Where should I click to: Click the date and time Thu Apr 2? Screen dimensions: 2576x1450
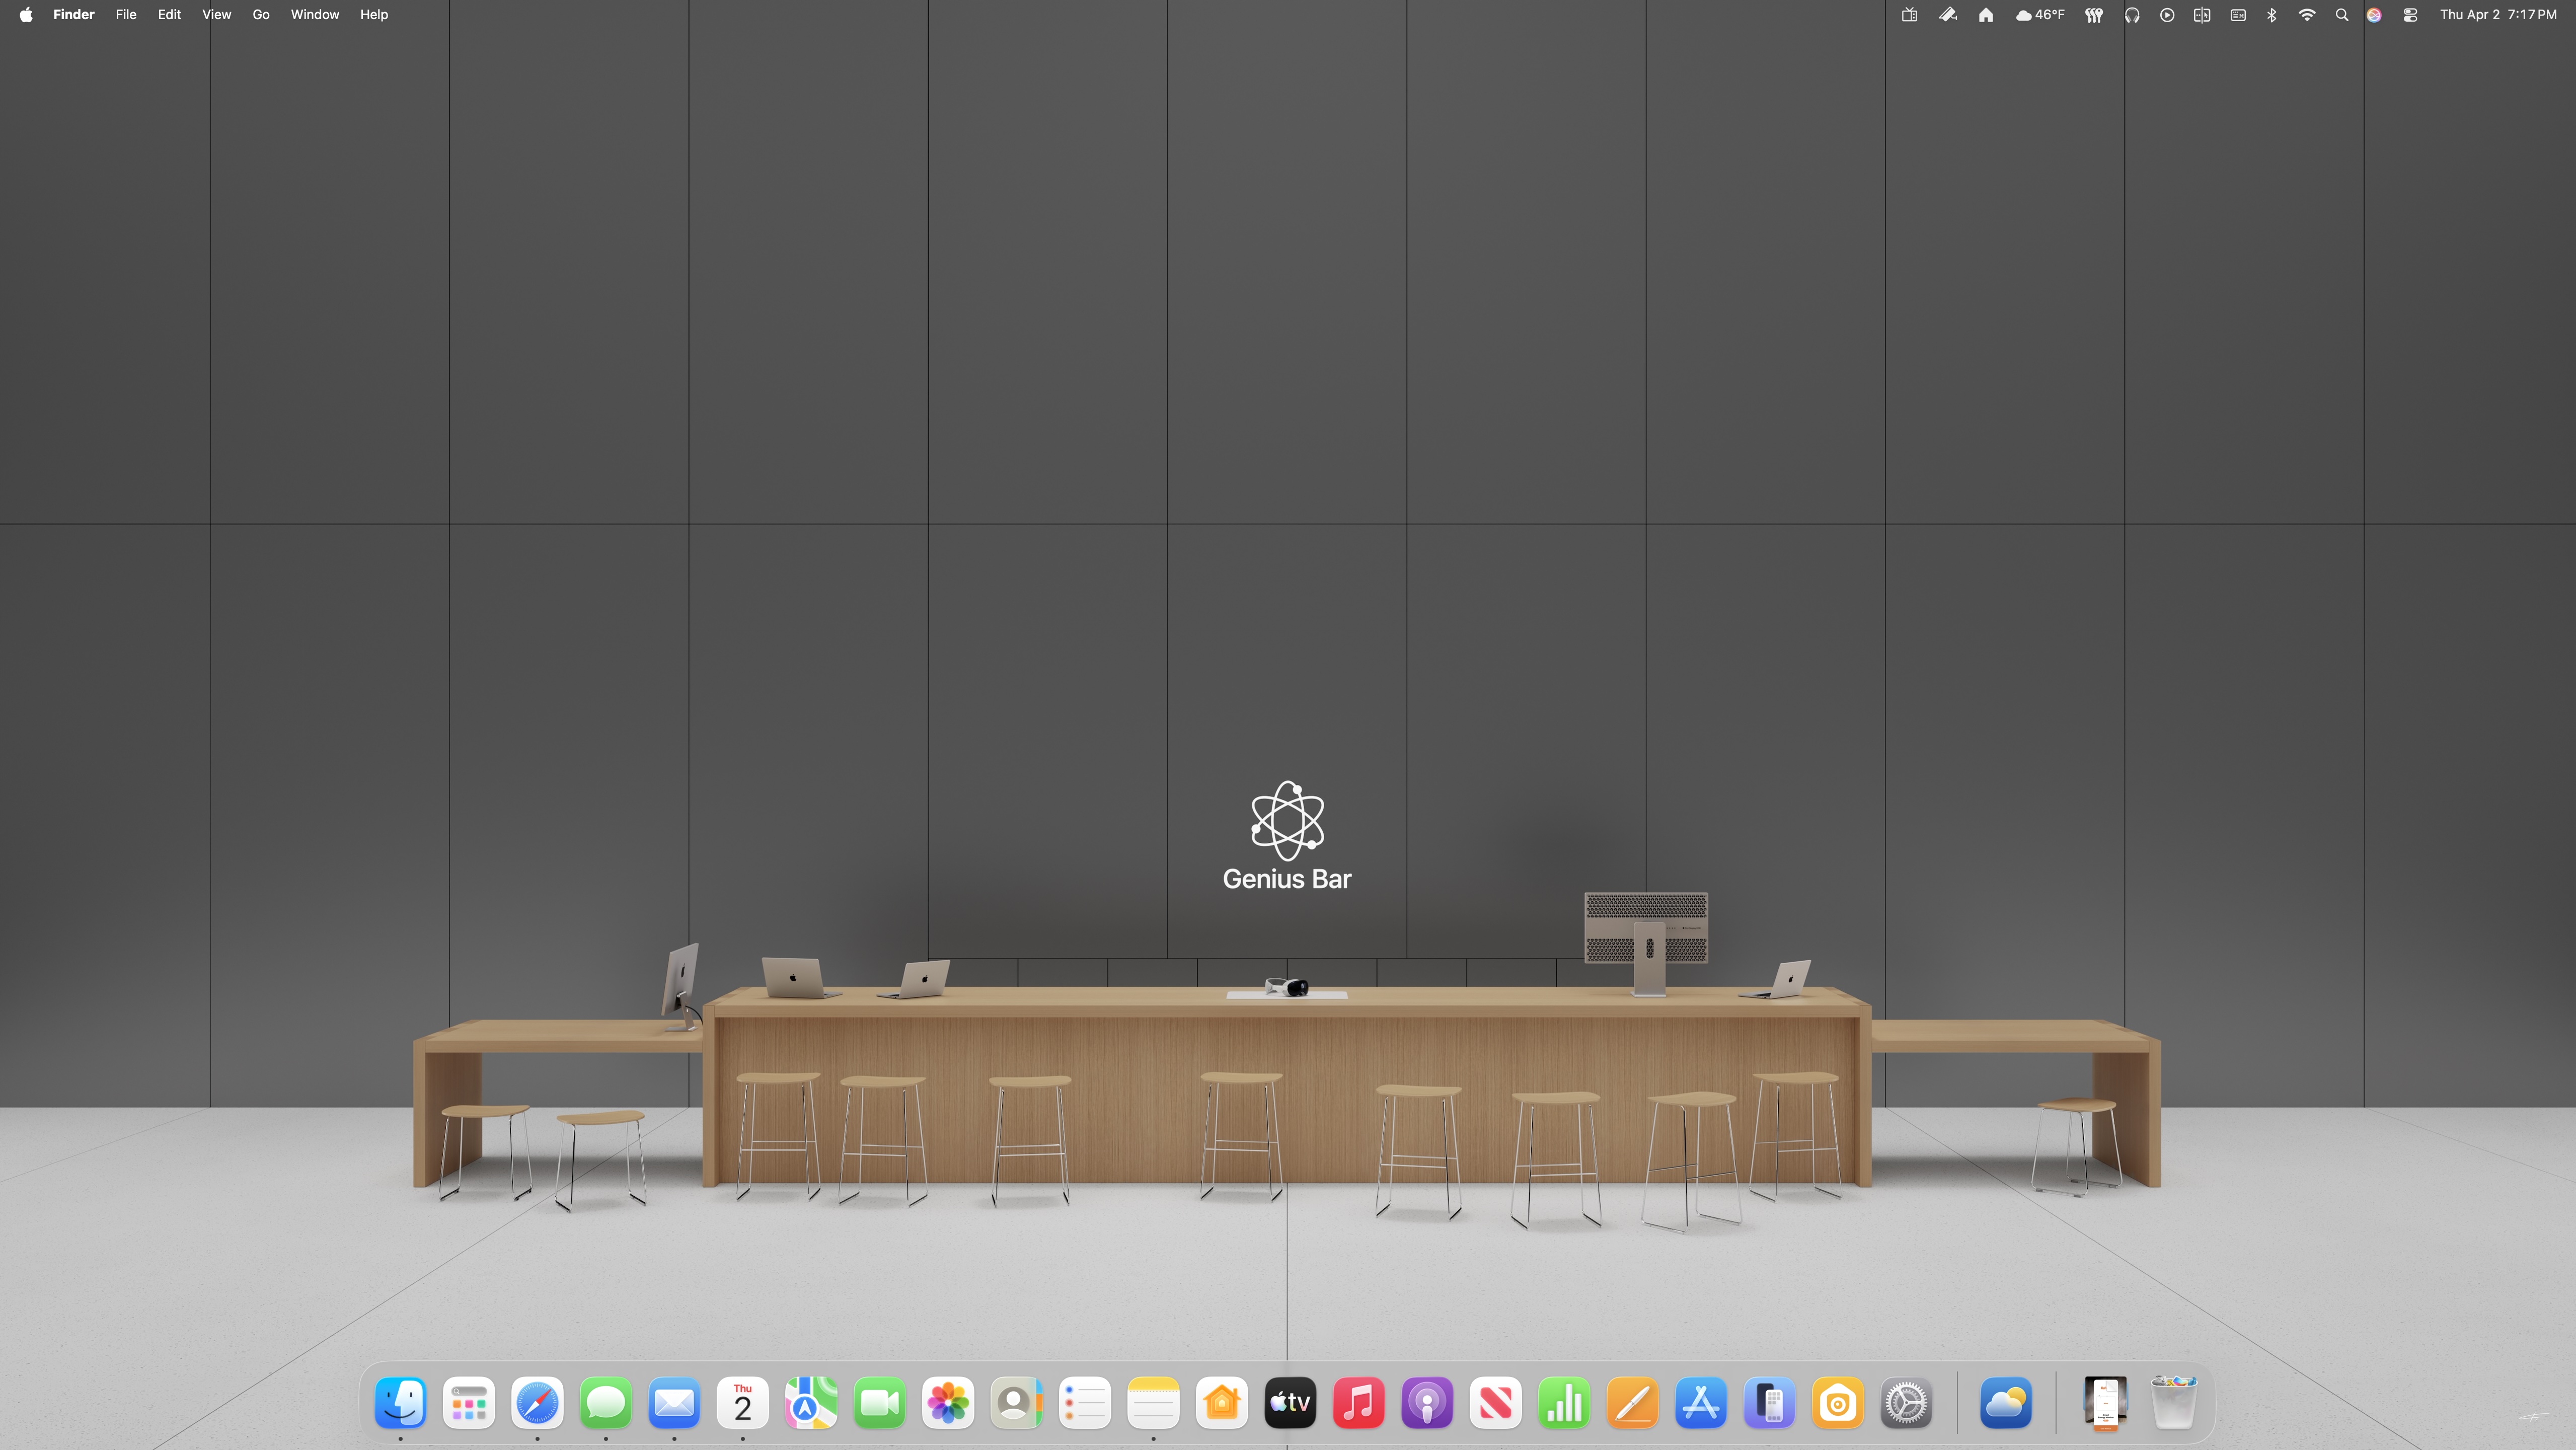[x=2498, y=15]
